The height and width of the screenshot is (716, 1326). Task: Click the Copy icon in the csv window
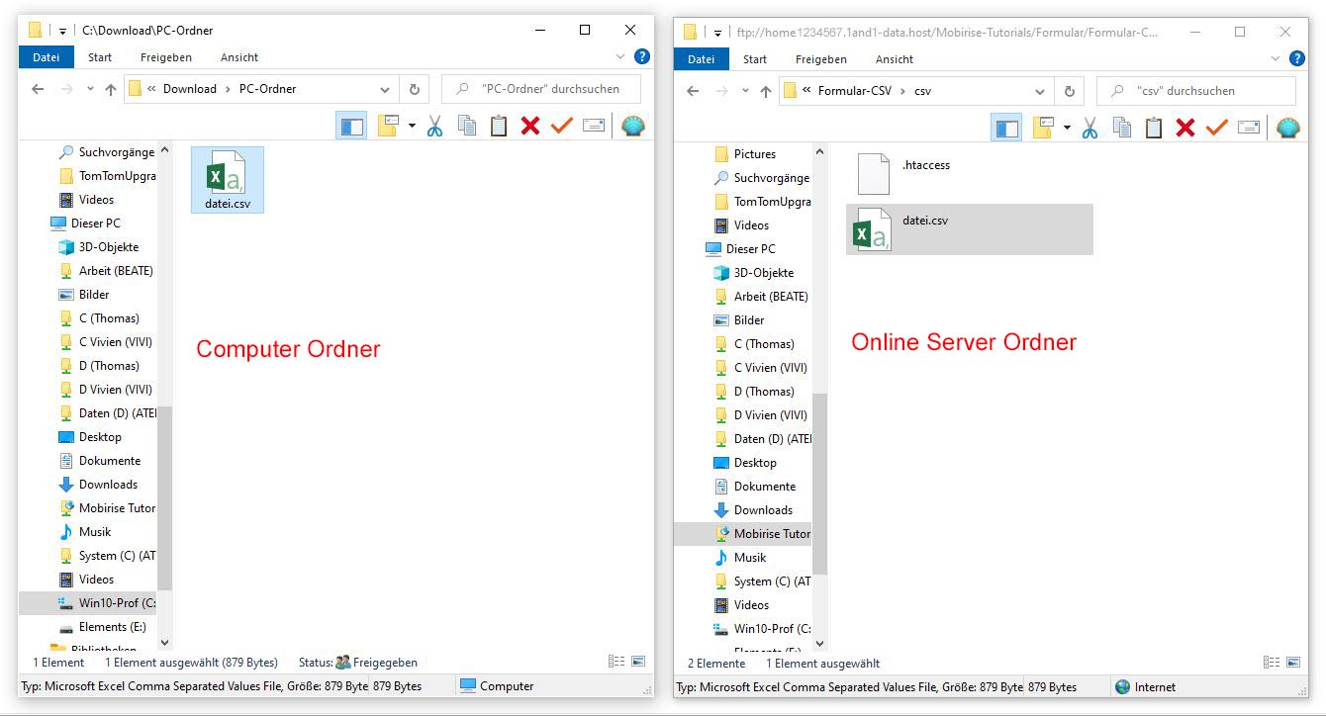coord(1122,128)
